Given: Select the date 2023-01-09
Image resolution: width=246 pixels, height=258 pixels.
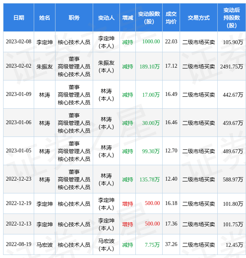Looking at the screenshot, I should (19, 94).
